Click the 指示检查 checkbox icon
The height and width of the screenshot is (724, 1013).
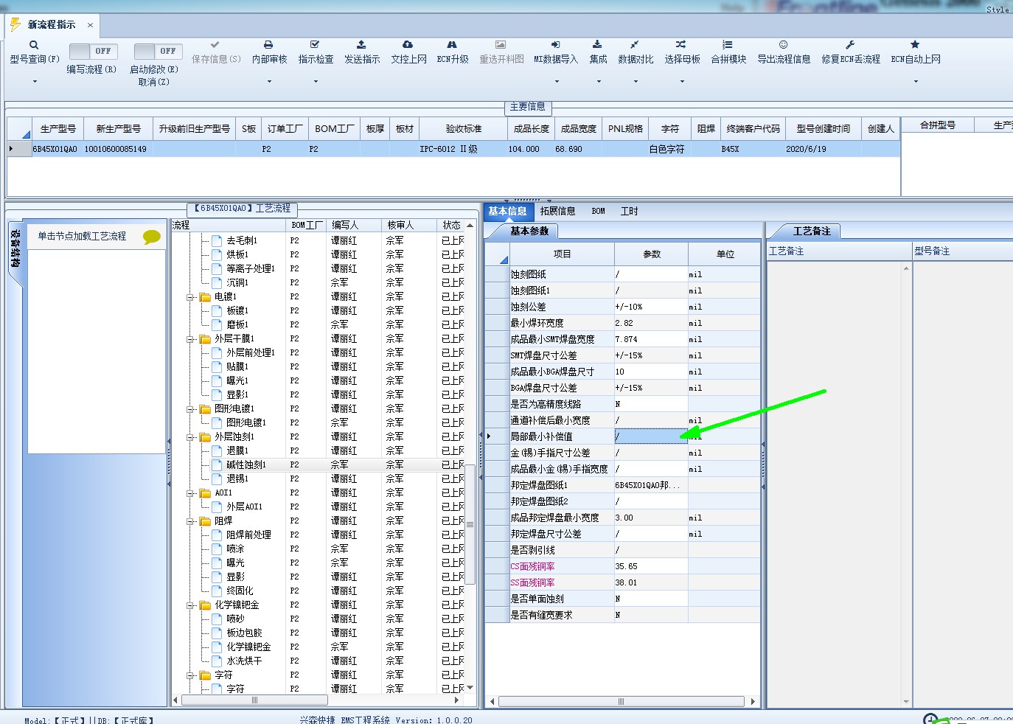point(315,45)
